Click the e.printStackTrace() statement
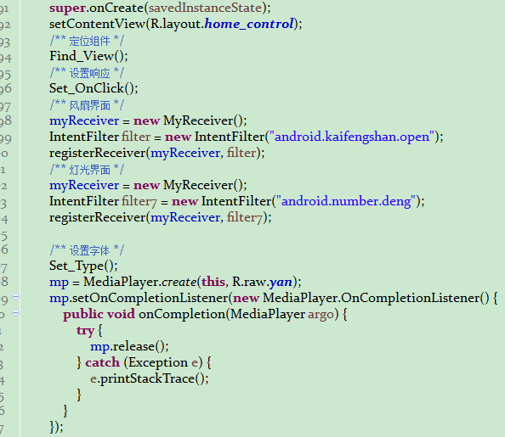Screen dimensions: 505x437 click(x=150, y=378)
